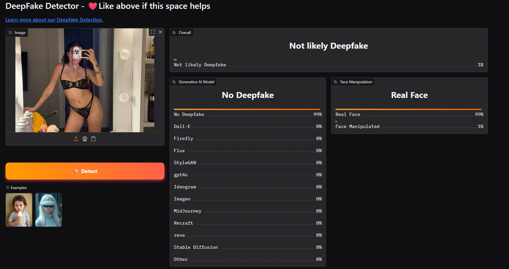509x269 pixels.
Task: Select the child with ice cream example
Action: (x=19, y=210)
